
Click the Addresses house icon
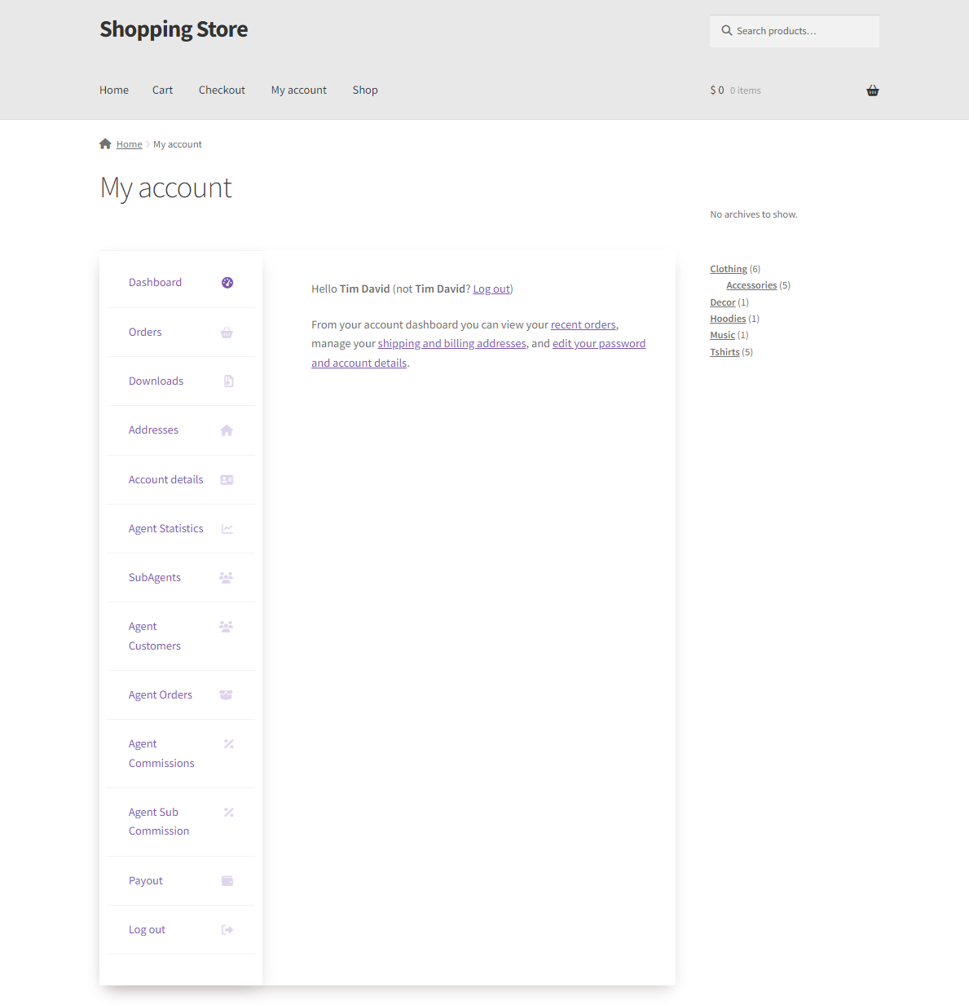point(227,430)
